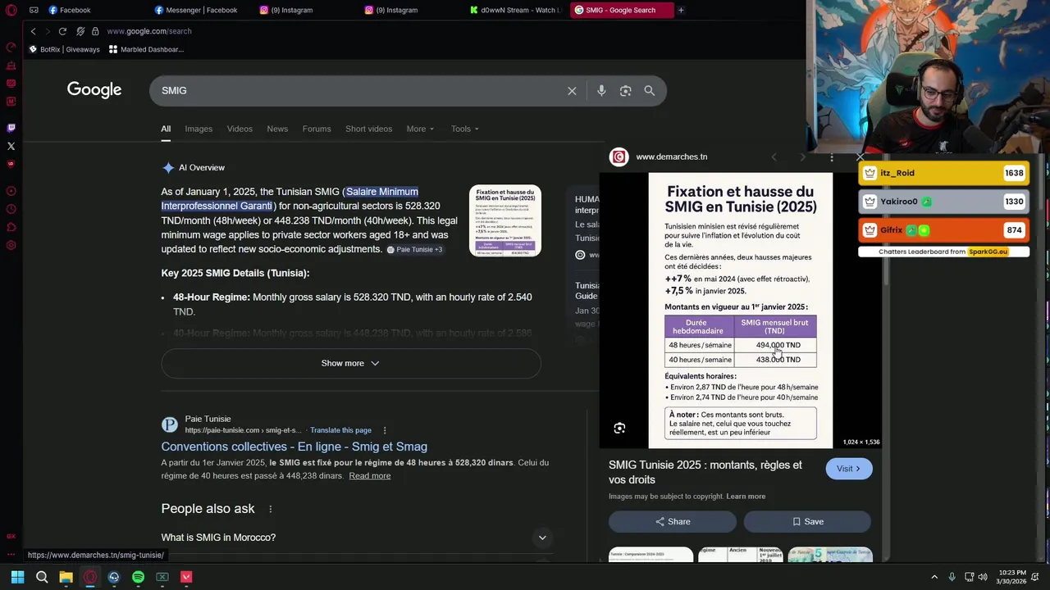The height and width of the screenshot is (590, 1050).
Task: Click the Save button in image panel
Action: point(807,522)
